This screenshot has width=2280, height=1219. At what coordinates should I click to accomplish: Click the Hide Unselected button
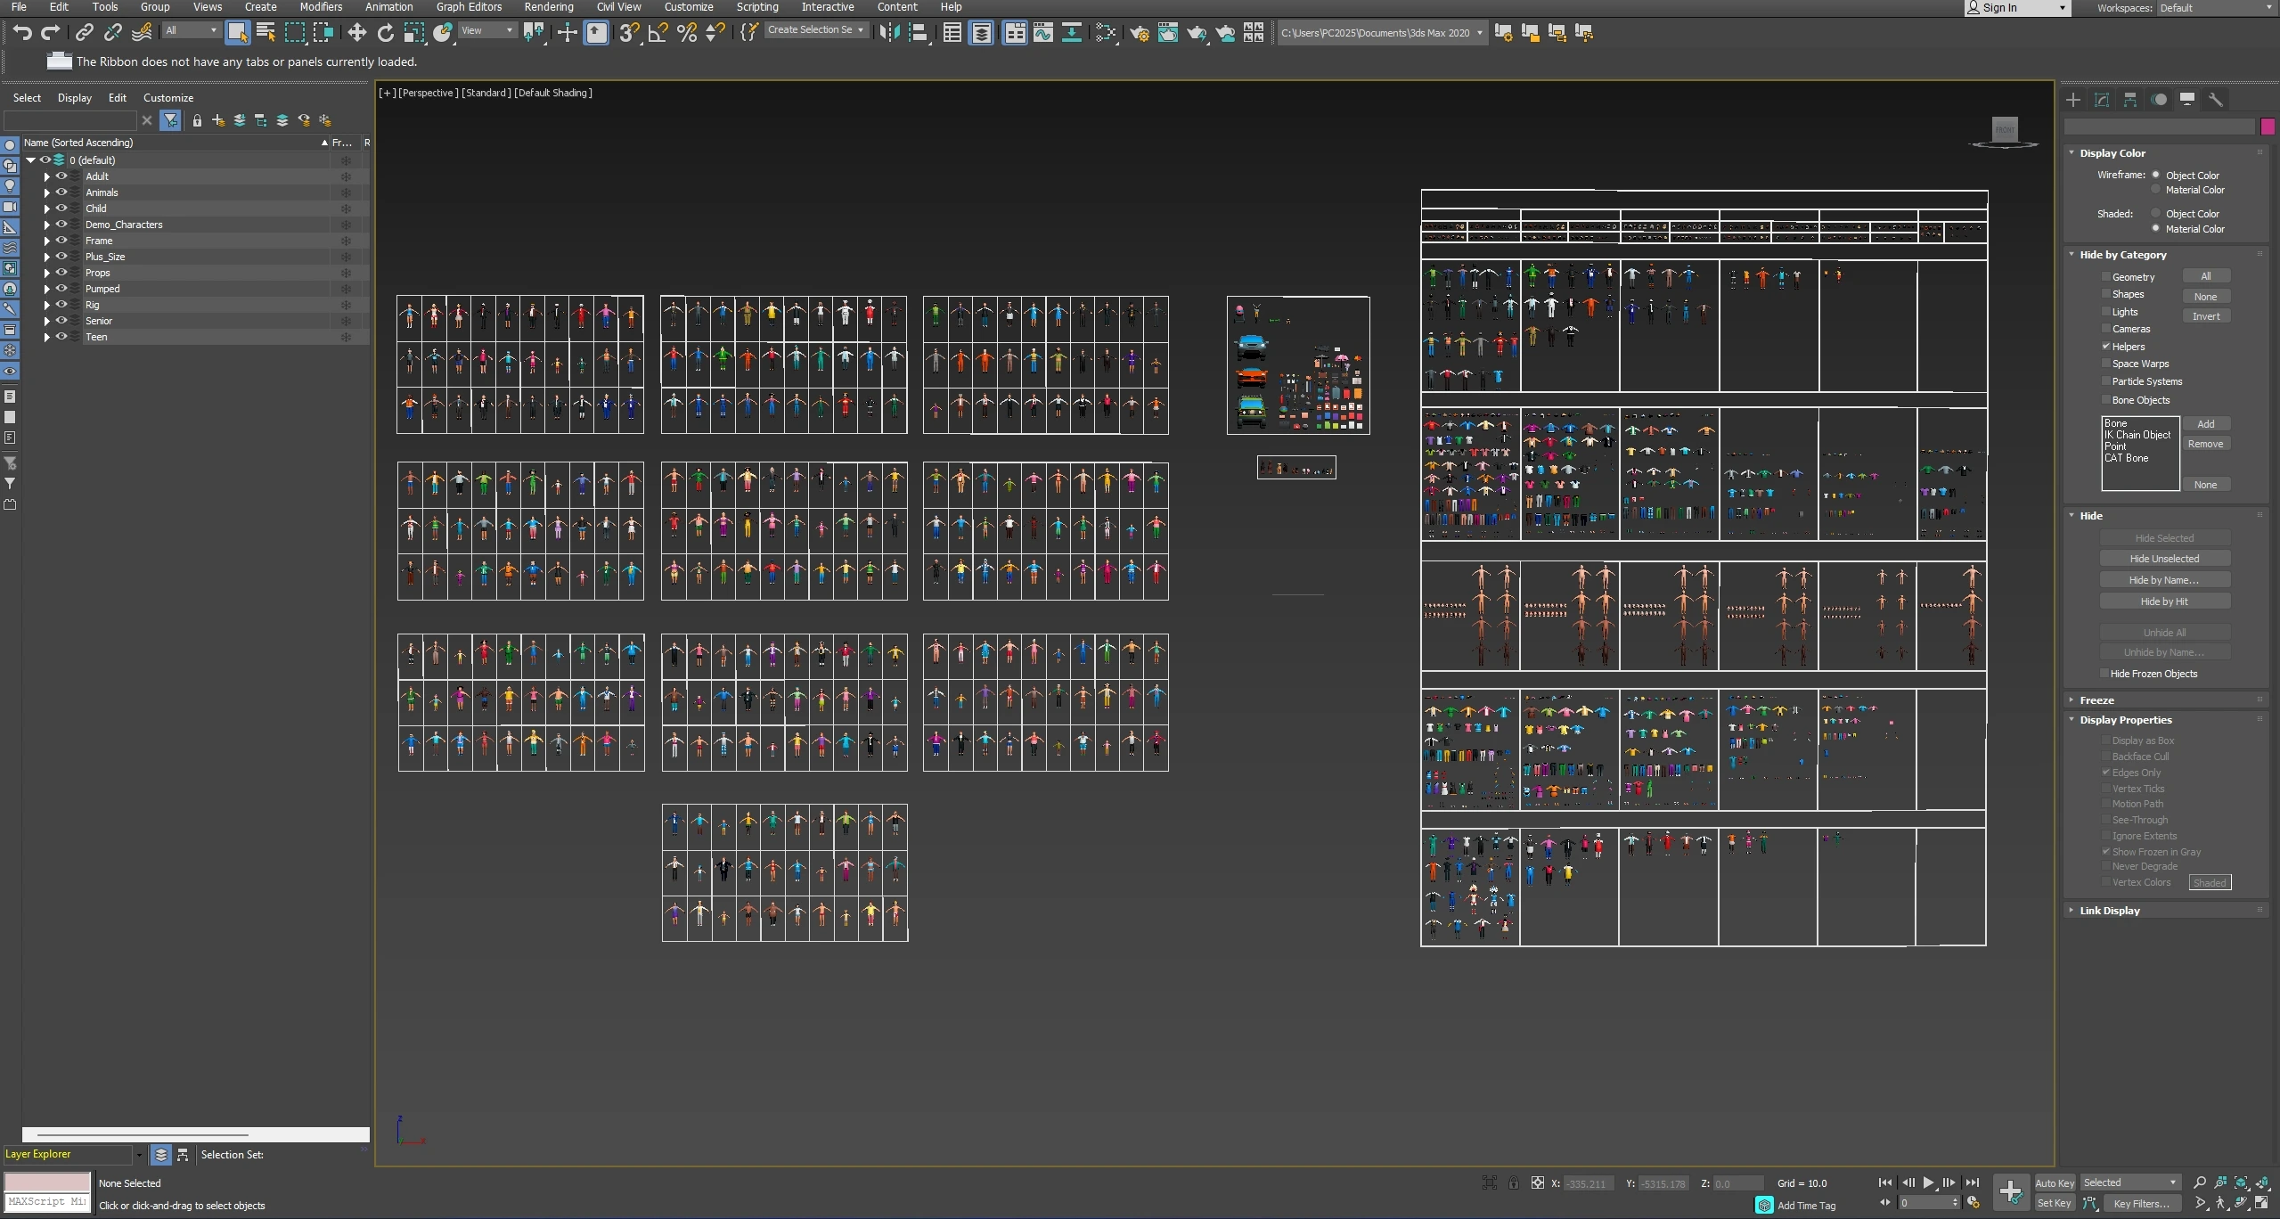click(x=2164, y=559)
